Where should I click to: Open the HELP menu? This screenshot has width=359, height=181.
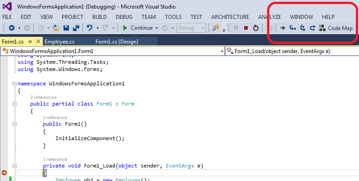click(x=328, y=17)
